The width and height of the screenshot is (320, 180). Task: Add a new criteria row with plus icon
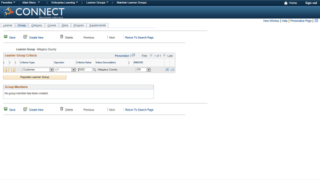(x=167, y=69)
